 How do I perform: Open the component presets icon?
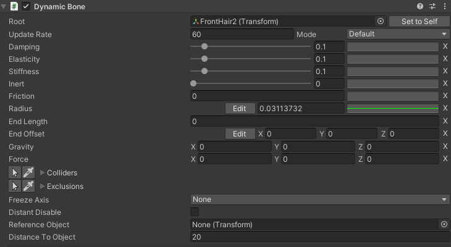point(432,6)
